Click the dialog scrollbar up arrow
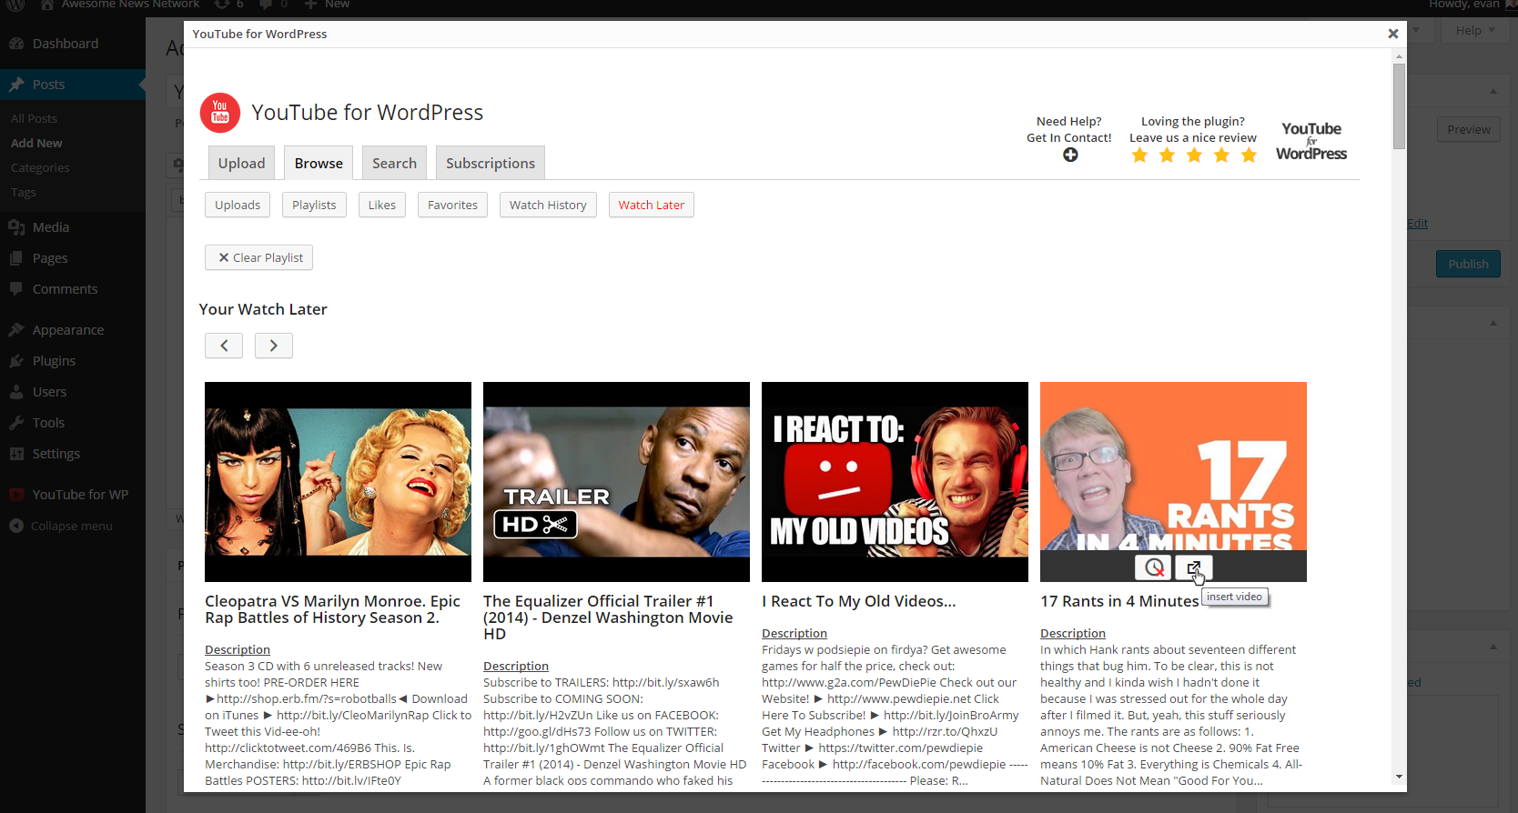 click(1399, 56)
